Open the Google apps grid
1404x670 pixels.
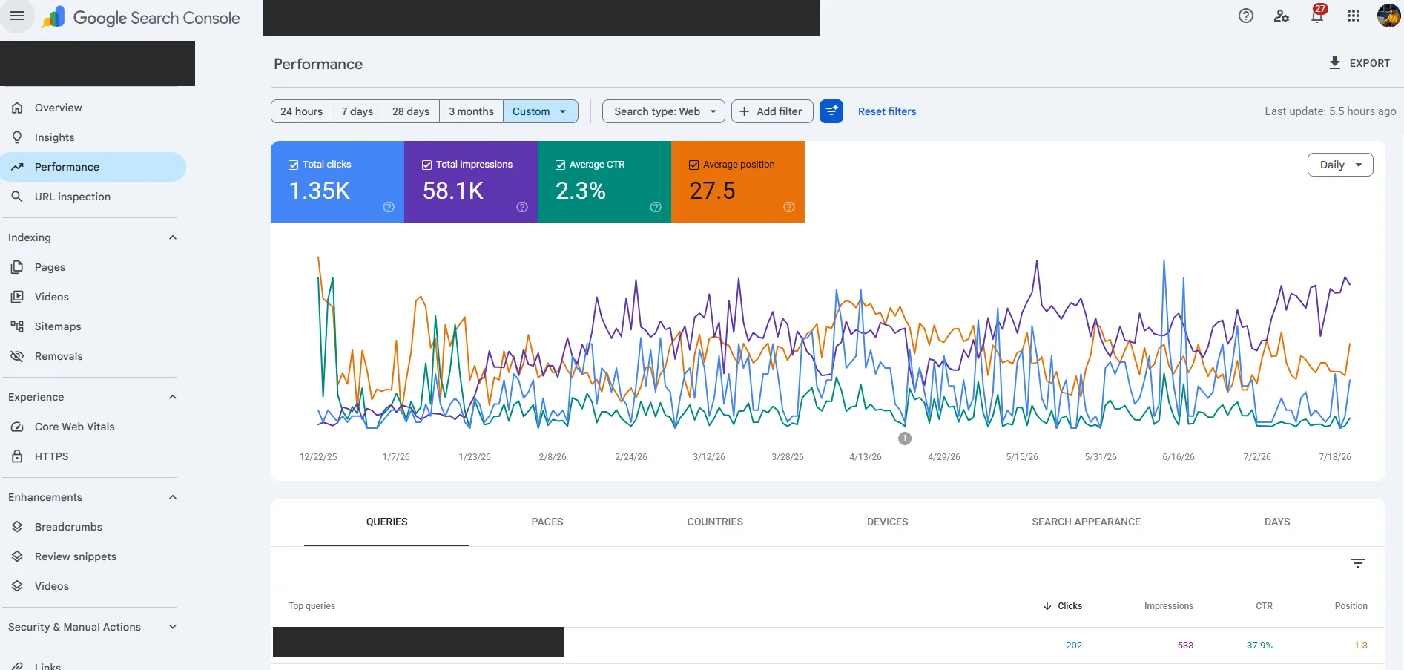coord(1354,16)
